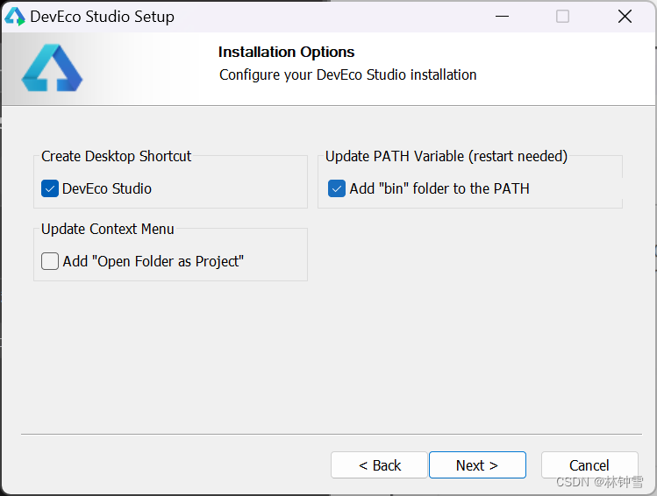The width and height of the screenshot is (657, 496).
Task: Click the "DevEco Studio Setup" window title text
Action: (x=103, y=17)
